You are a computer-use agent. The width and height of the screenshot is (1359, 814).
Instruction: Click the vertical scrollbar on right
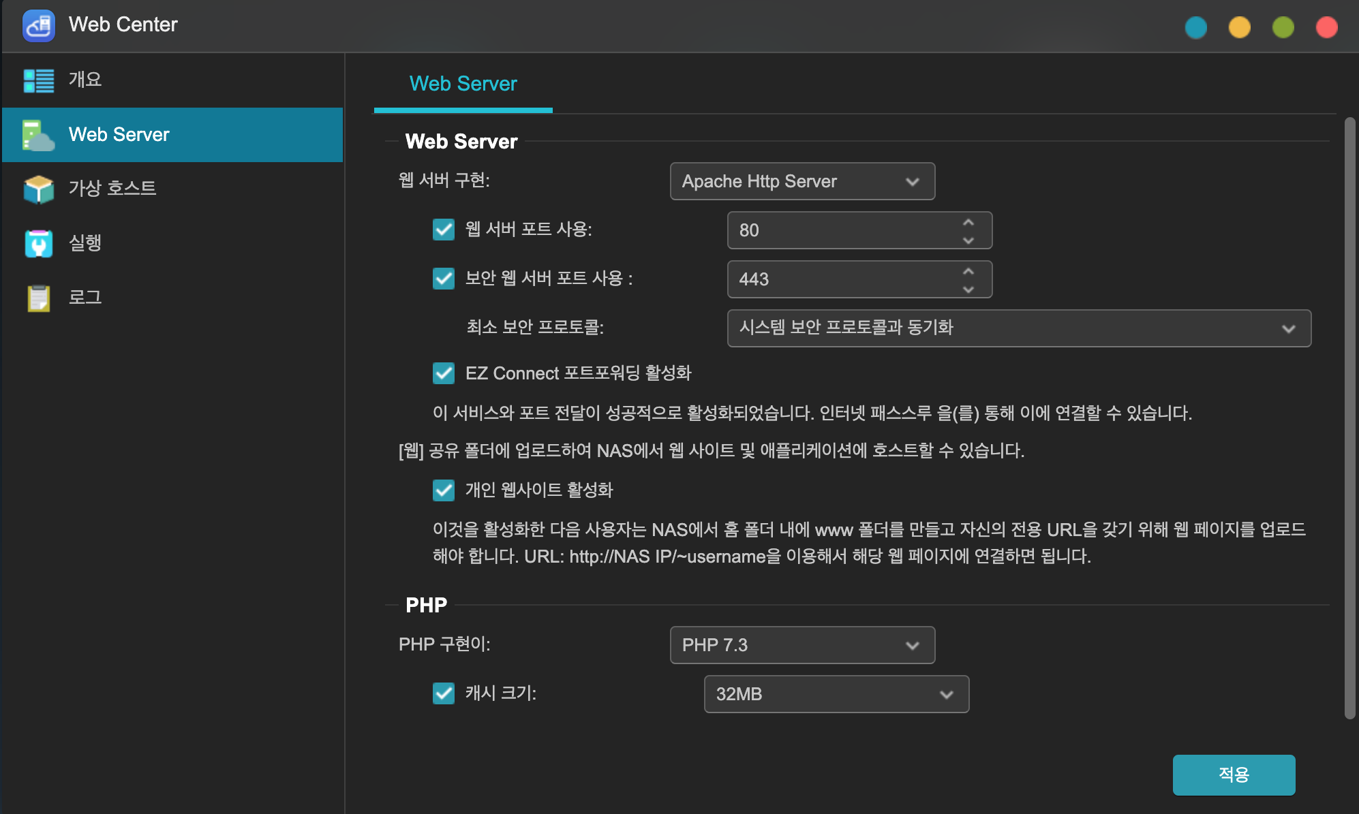click(1349, 418)
